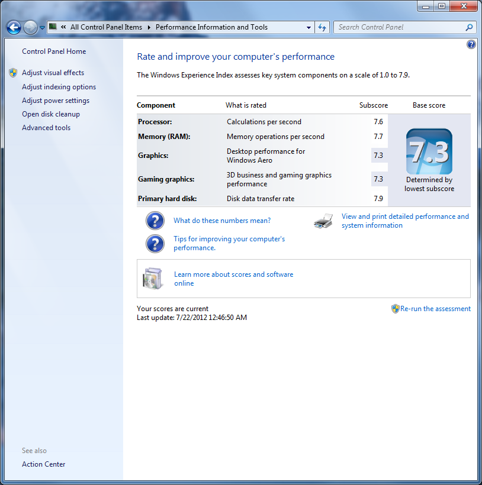Open Advanced tools

coord(46,128)
